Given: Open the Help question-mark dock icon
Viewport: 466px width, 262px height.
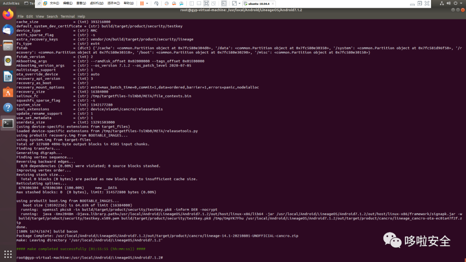Looking at the screenshot, I should click(x=8, y=108).
